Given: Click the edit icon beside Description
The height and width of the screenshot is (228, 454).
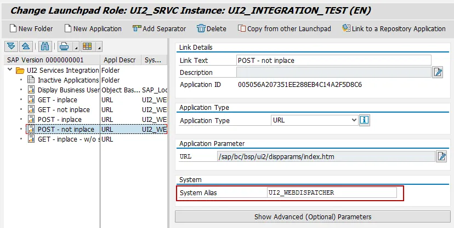Looking at the screenshot, I should click(438, 72).
